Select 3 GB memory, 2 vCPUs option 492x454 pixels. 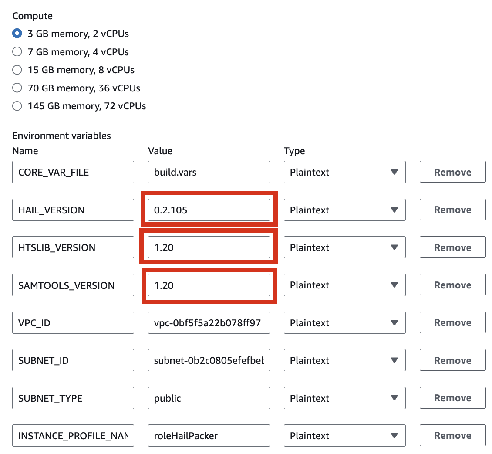pos(17,34)
